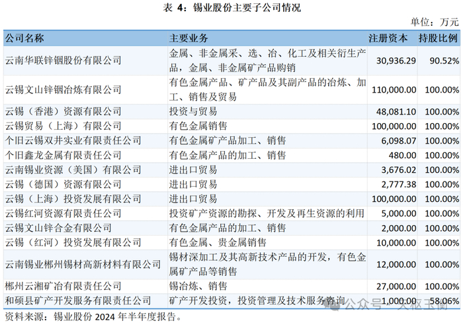Click business cell 有色金属、贵金属销售
463x323 pixels.
click(218, 243)
